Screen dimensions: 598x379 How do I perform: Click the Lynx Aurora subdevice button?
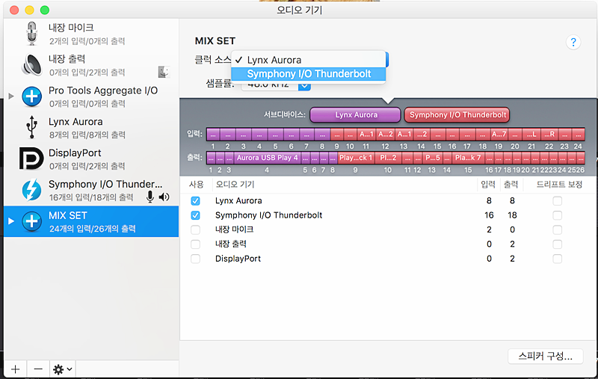[x=356, y=115]
